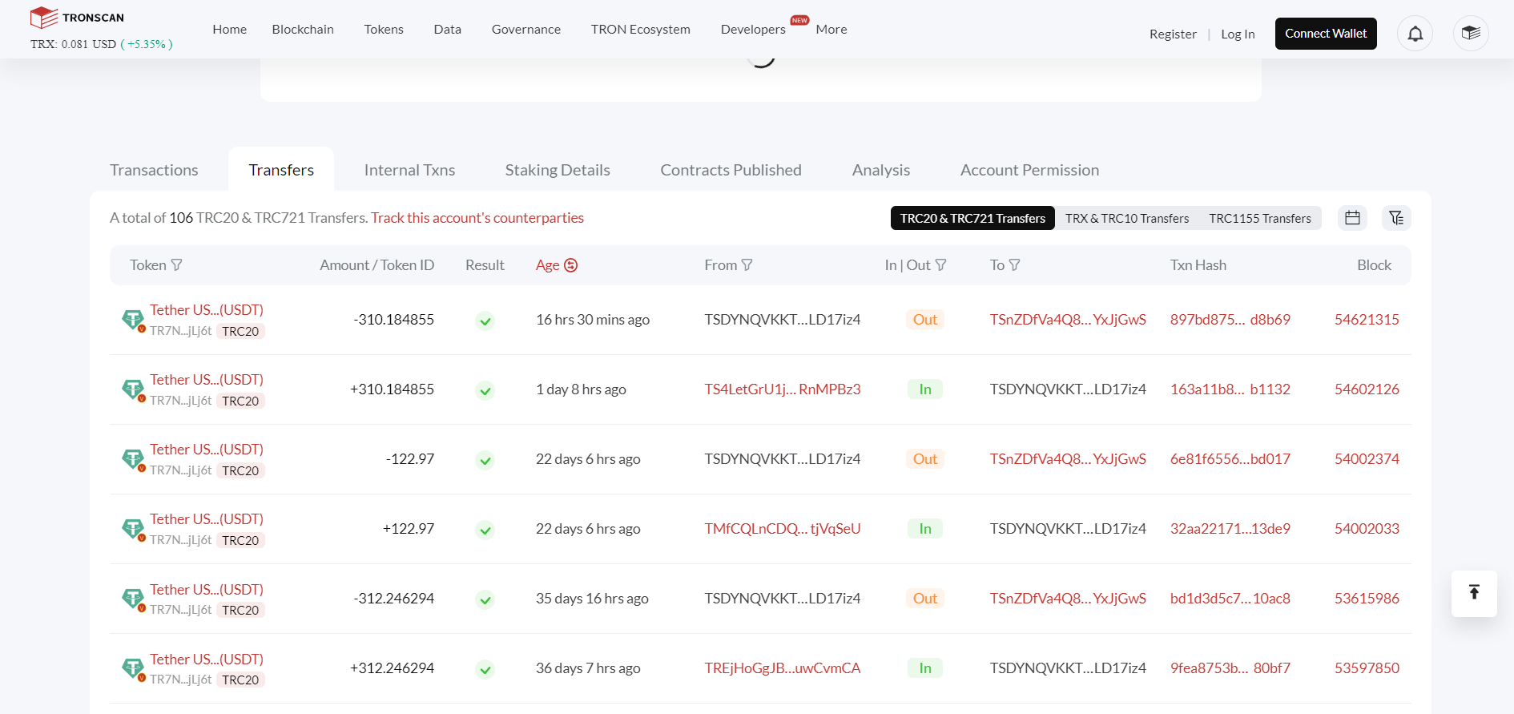Click the back-to-top arrow button
Viewport: 1514px width, 714px height.
coord(1474,593)
